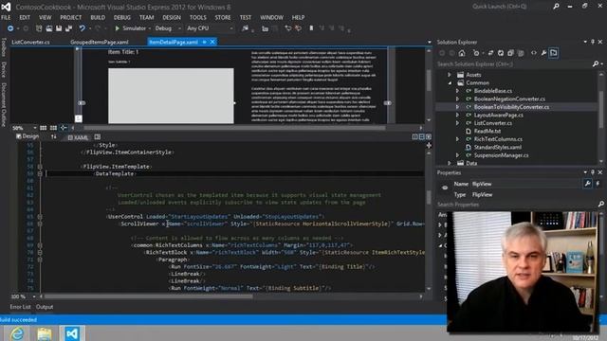Expand the Data folder arrow
This screenshot has height=341, width=607.
click(450, 163)
